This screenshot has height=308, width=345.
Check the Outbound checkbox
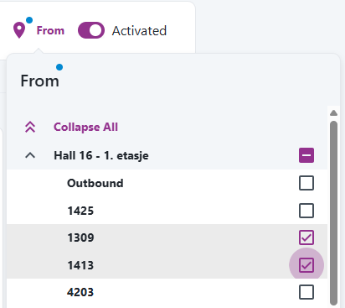coord(306,183)
